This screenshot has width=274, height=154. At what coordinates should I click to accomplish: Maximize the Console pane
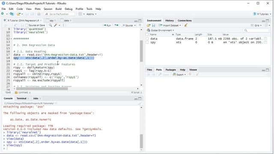140,99
